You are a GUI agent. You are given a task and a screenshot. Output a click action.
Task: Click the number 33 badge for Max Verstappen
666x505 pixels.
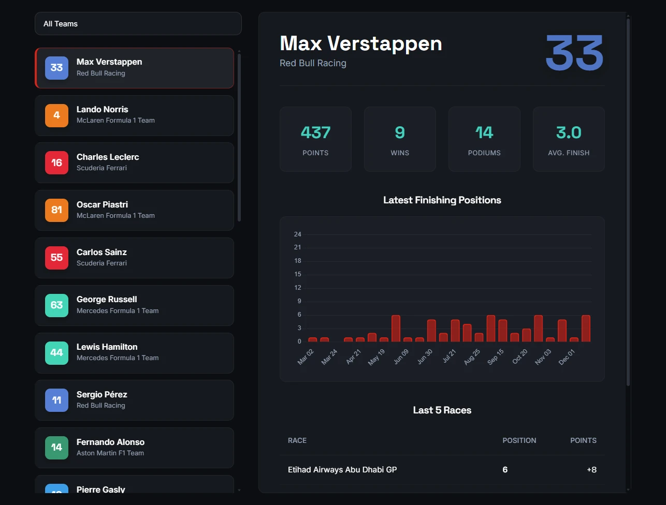click(x=56, y=68)
